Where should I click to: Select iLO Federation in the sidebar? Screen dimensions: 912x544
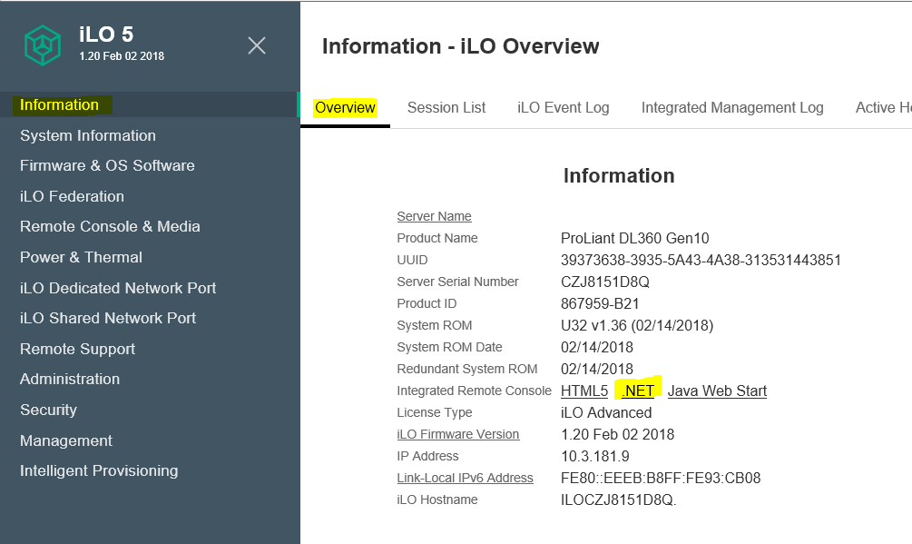72,196
